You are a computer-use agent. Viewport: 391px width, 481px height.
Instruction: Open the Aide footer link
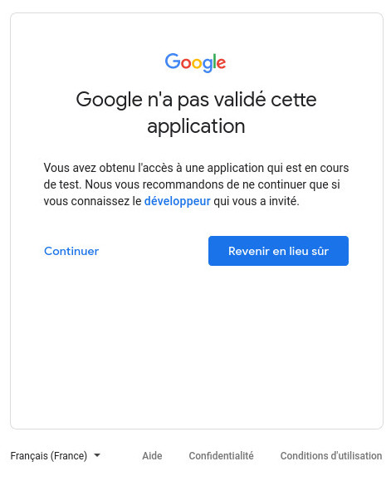tap(152, 455)
